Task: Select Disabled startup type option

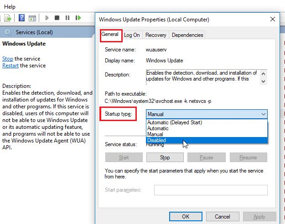Action: click(x=207, y=140)
